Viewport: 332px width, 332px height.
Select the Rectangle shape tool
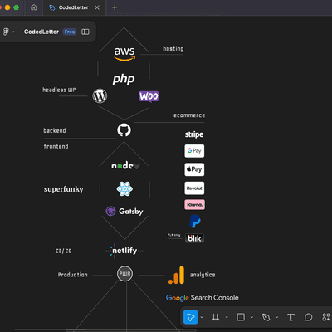[x=241, y=317]
